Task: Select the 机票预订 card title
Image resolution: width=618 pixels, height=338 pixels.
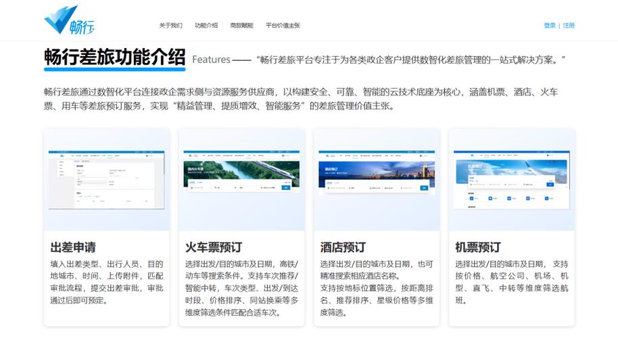Action: (x=478, y=247)
